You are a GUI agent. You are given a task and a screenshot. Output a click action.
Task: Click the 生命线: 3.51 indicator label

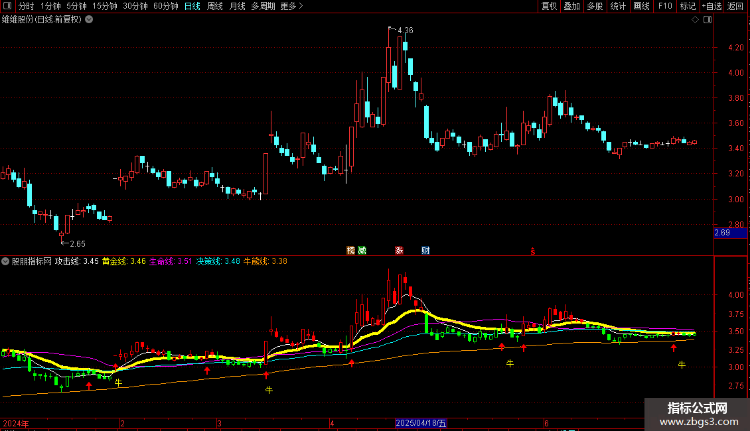click(x=171, y=261)
